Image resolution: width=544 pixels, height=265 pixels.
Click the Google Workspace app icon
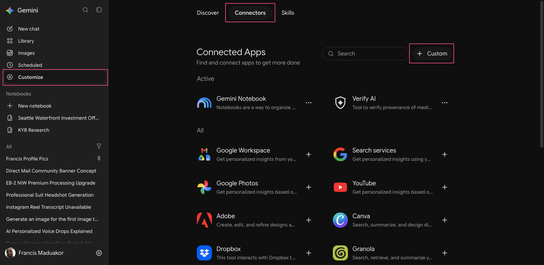[x=204, y=154]
